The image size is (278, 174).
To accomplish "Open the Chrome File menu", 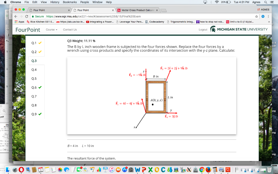I will point(27,2).
